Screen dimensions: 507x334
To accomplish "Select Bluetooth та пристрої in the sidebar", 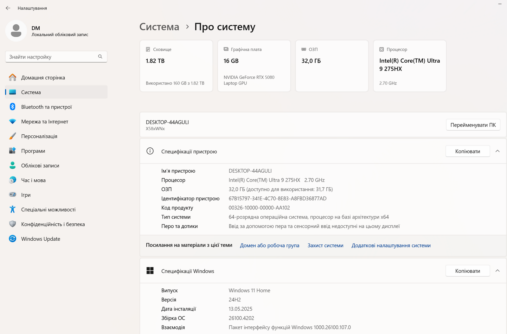I will [x=56, y=107].
